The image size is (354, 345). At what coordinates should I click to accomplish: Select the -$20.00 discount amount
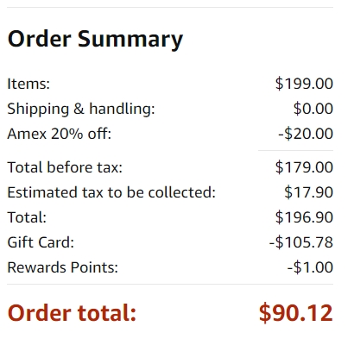[x=306, y=134]
